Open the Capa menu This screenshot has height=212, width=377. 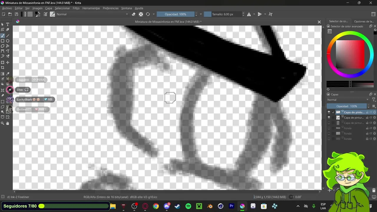tap(49, 8)
